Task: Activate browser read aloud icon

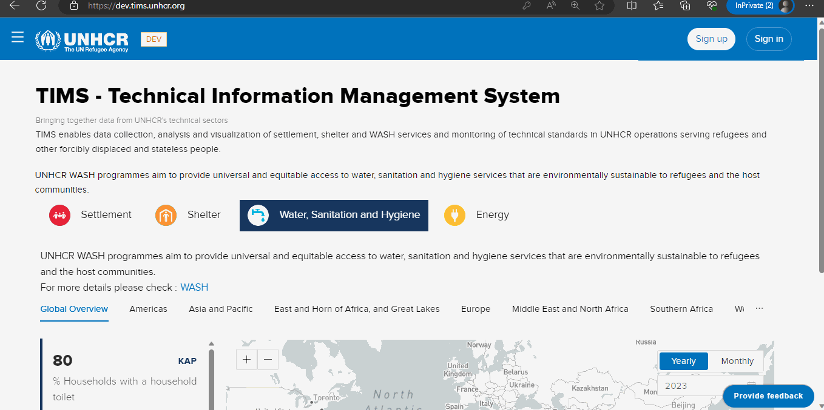Action: click(x=551, y=5)
